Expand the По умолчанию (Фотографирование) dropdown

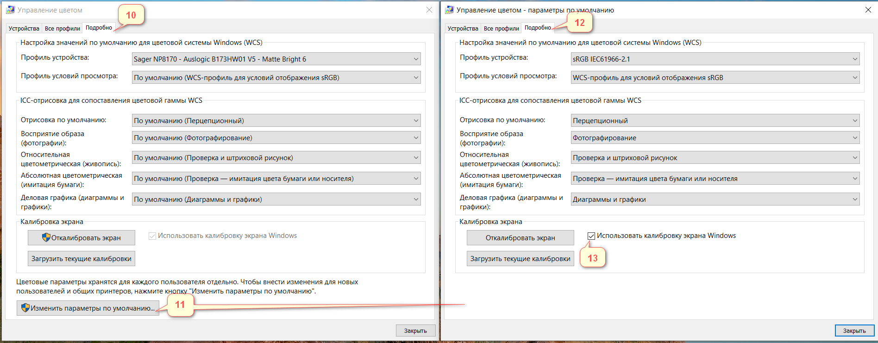276,137
